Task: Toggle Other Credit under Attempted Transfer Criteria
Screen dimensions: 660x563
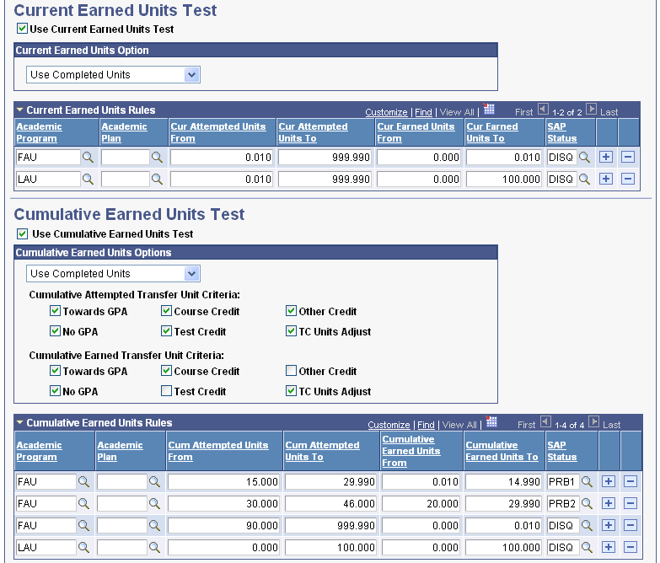Action: point(291,311)
